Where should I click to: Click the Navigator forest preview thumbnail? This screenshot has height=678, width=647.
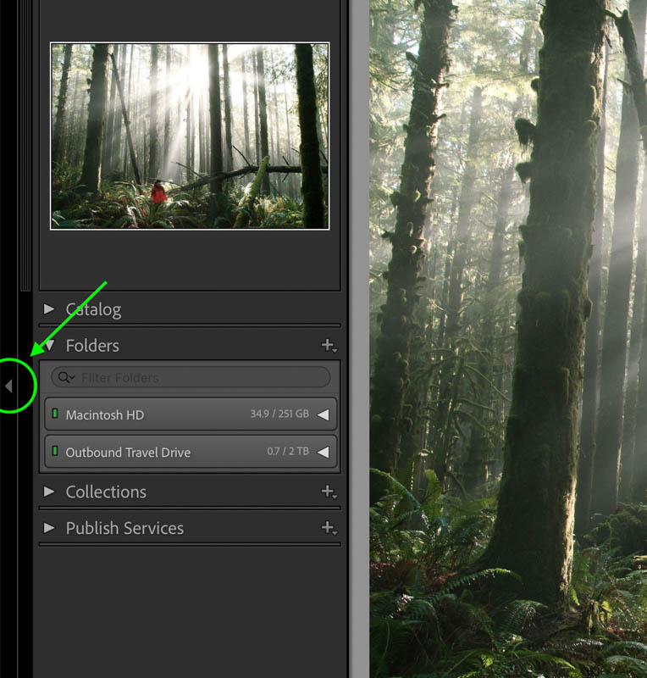[190, 136]
